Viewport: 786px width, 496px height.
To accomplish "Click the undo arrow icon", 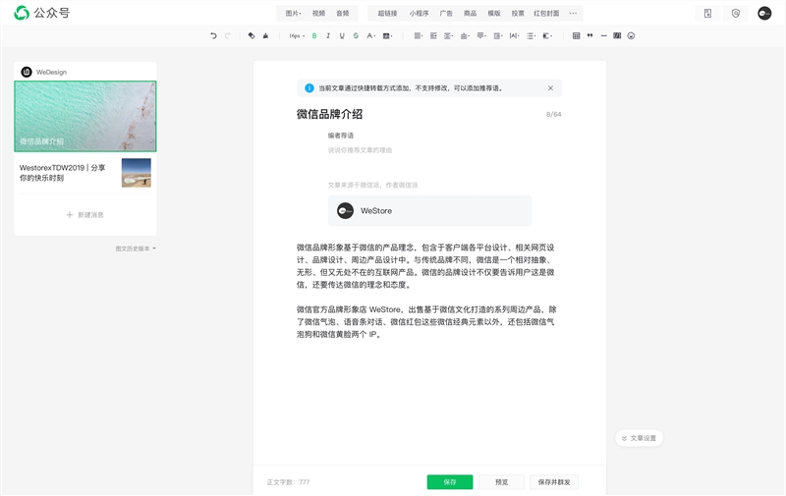I will tap(213, 35).
